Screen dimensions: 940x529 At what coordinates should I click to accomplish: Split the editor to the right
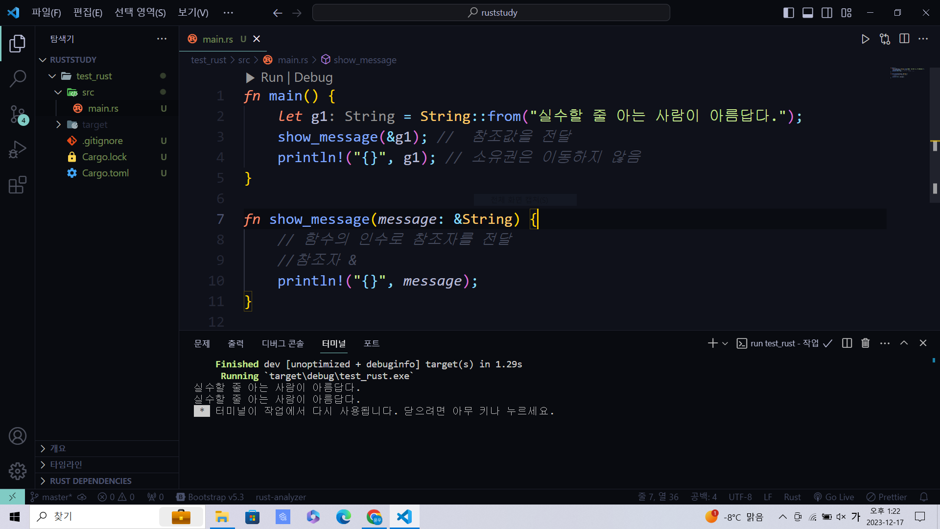point(904,39)
